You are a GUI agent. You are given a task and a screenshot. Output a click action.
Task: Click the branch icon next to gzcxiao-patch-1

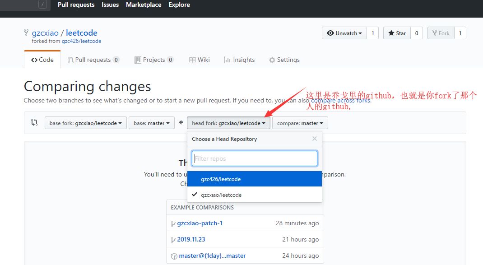click(x=173, y=223)
